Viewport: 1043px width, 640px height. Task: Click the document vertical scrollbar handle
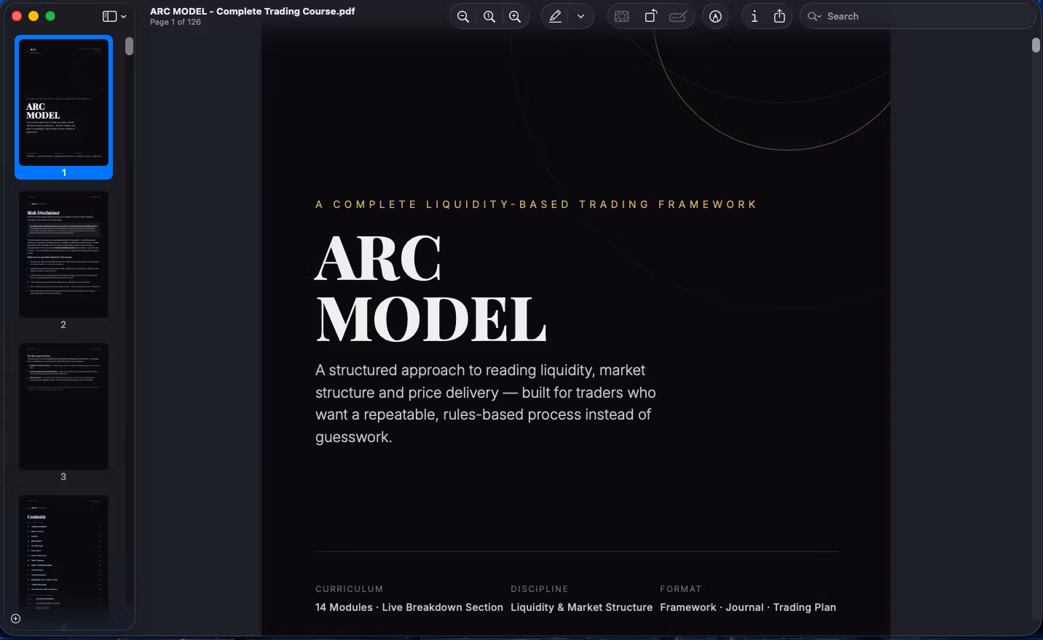click(1036, 45)
